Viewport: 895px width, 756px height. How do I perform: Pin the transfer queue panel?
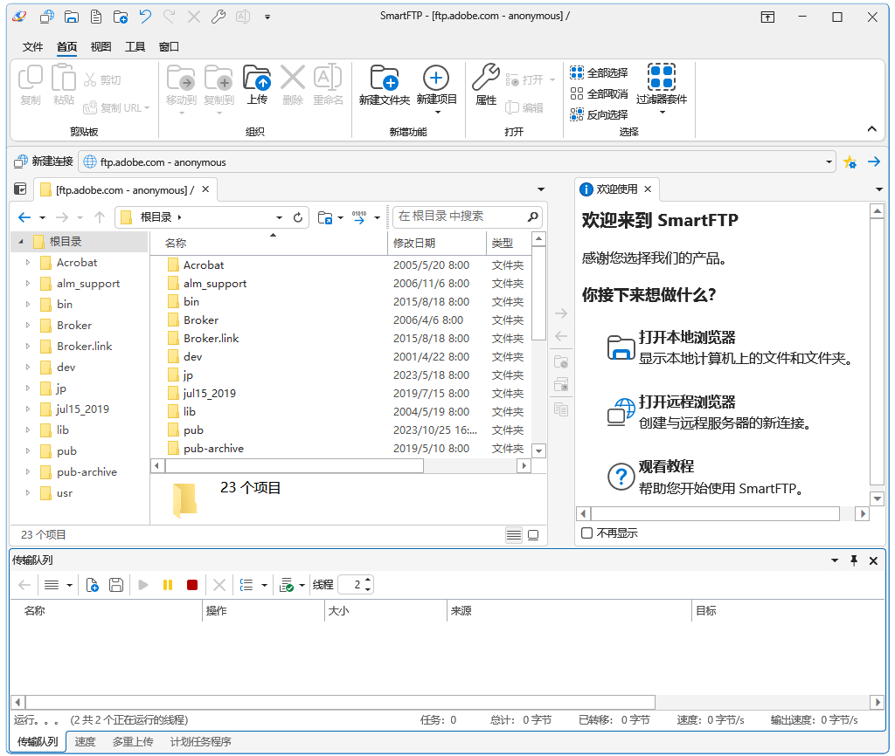(x=854, y=560)
